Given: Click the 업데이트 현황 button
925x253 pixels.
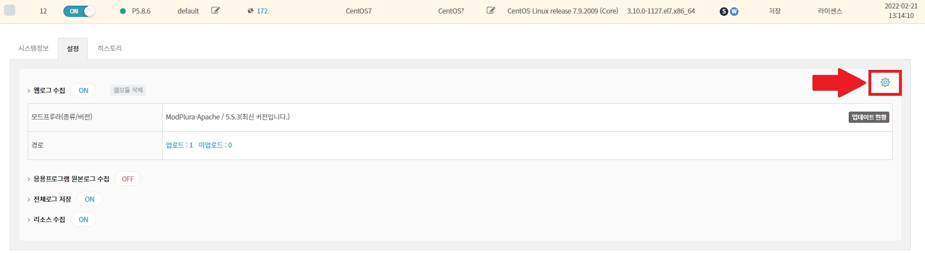Looking at the screenshot, I should click(869, 117).
